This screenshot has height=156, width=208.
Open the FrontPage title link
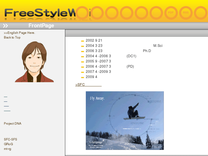pyautogui.click(x=41, y=25)
